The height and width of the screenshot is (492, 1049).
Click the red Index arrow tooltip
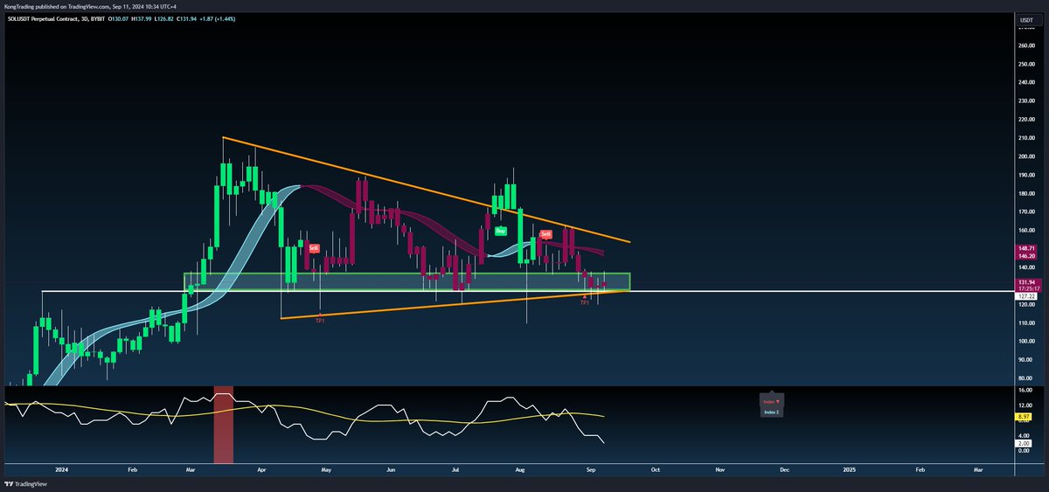[773, 400]
